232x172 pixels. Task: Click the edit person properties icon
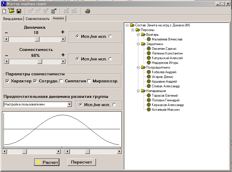pos(54,11)
